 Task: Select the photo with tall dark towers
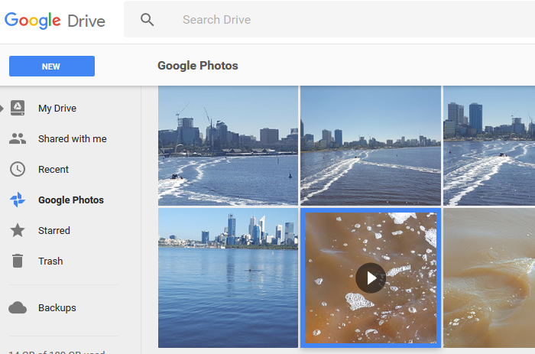(x=489, y=146)
